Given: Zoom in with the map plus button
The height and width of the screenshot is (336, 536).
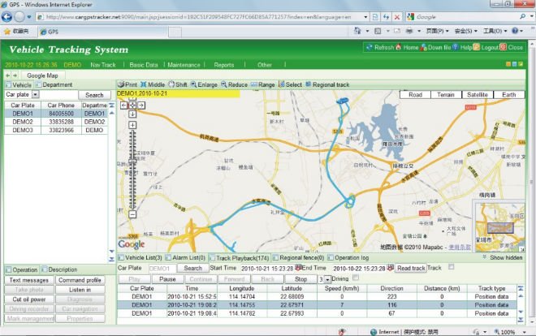Looking at the screenshot, I should pyautogui.click(x=132, y=125).
